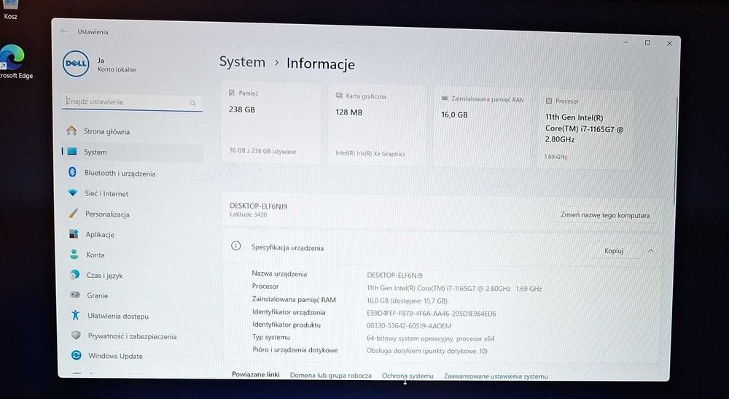This screenshot has width=729, height=399.
Task: Click the Konta person icon
Action: coord(74,254)
